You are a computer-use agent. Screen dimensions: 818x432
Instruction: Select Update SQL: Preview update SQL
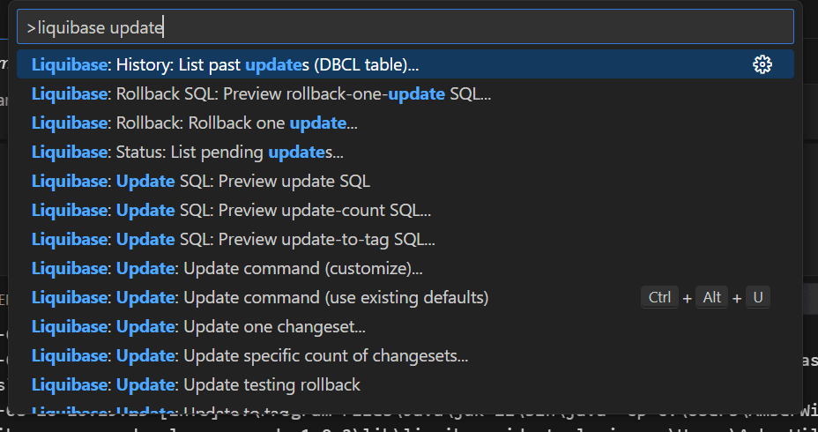200,181
